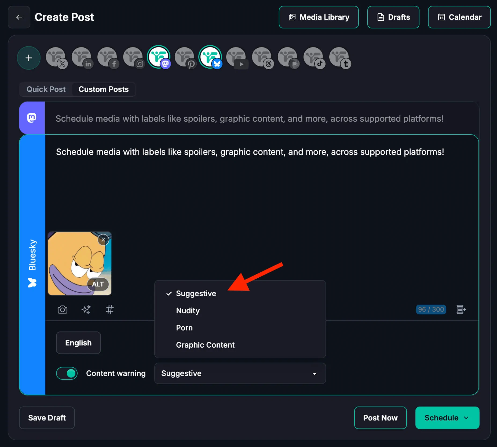This screenshot has width=497, height=447.
Task: Click the back arrow beside Create Post
Action: [19, 17]
